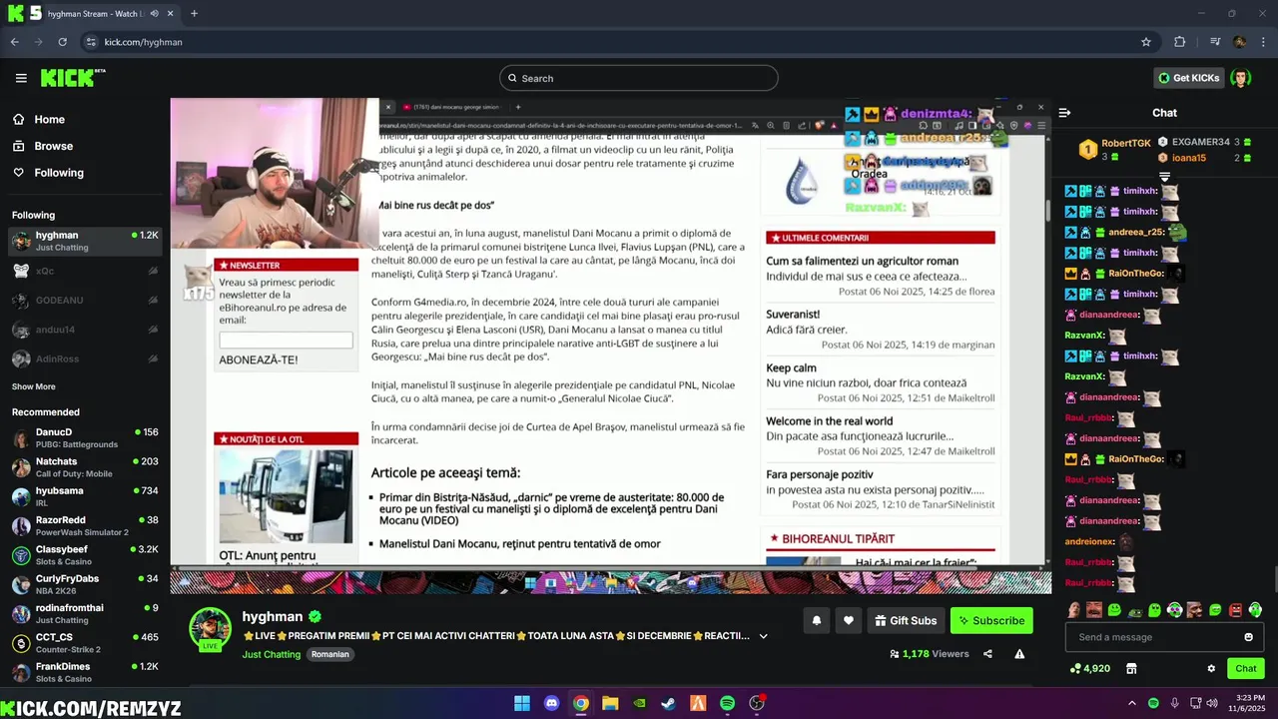Open recommended channel rodinafromthai

[85, 613]
